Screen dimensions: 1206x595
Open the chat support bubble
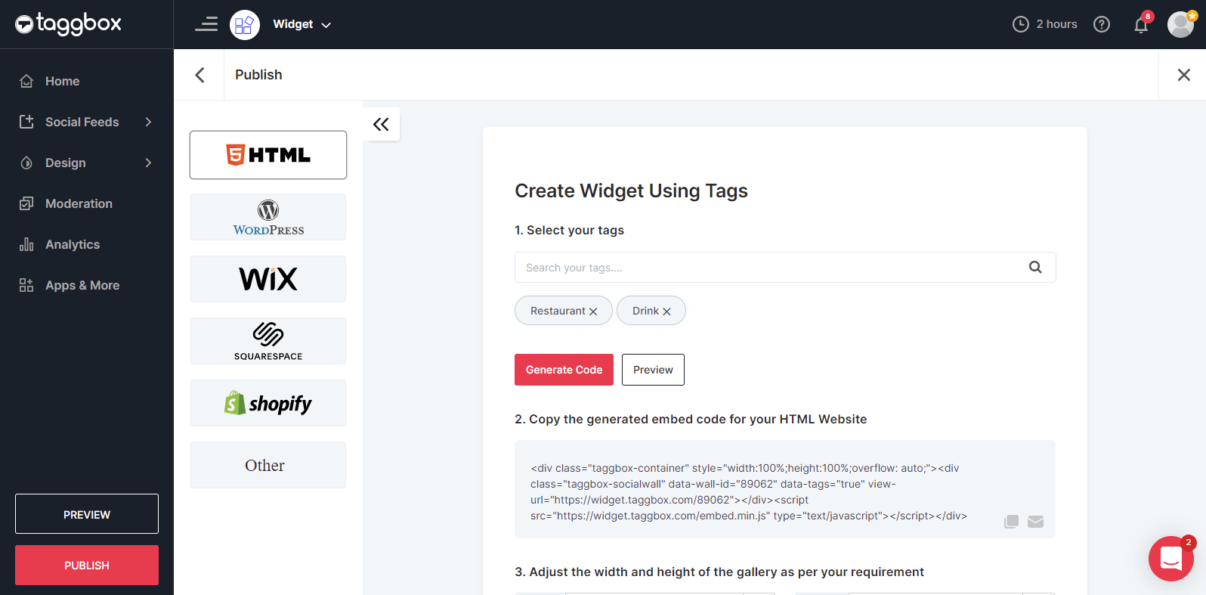pos(1170,559)
